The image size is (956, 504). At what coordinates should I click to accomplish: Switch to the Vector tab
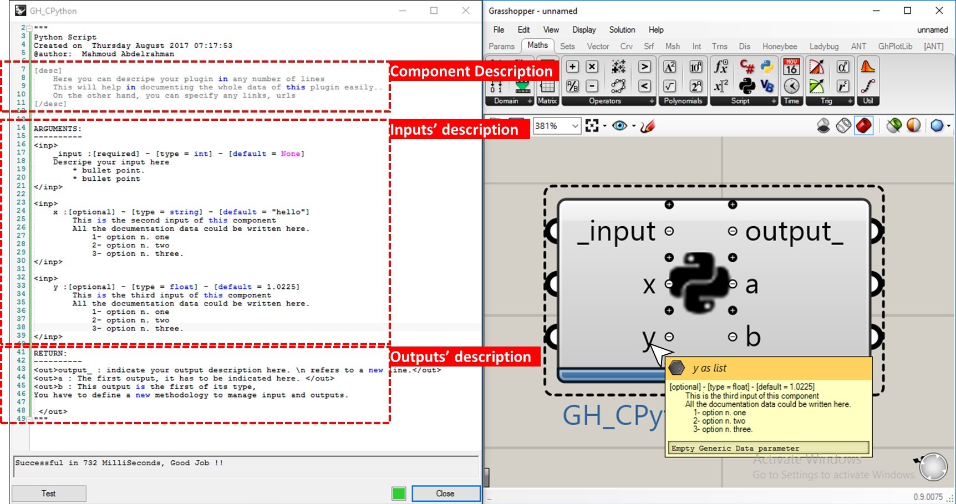pyautogui.click(x=598, y=47)
